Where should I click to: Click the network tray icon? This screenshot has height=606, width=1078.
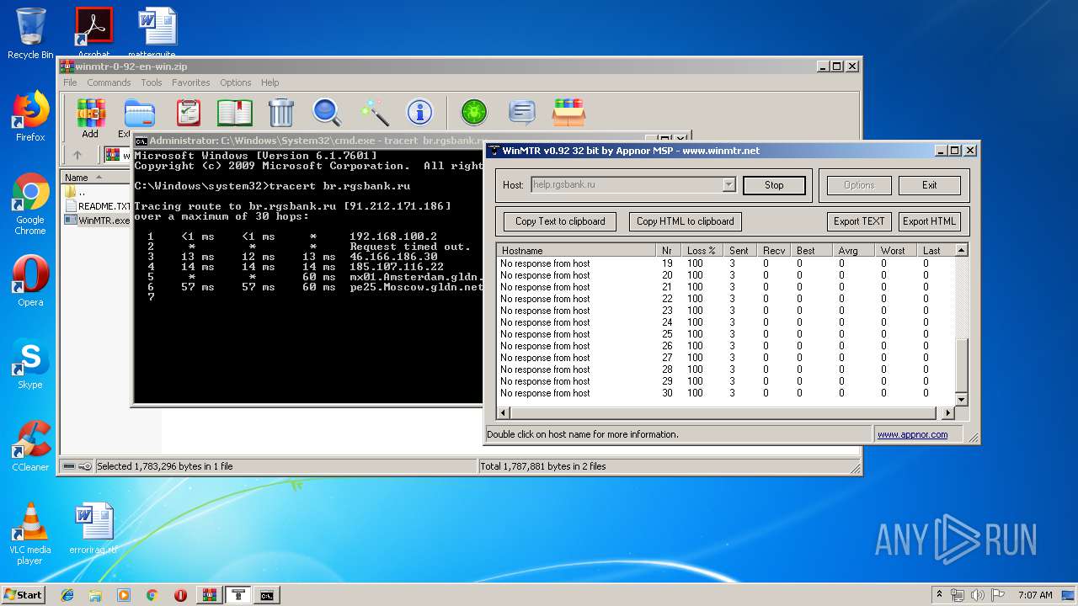[958, 595]
